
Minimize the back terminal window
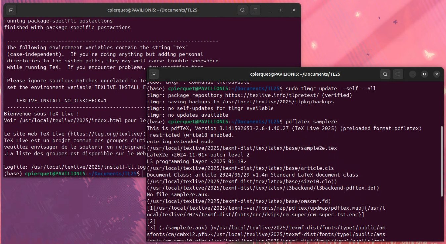click(x=270, y=10)
